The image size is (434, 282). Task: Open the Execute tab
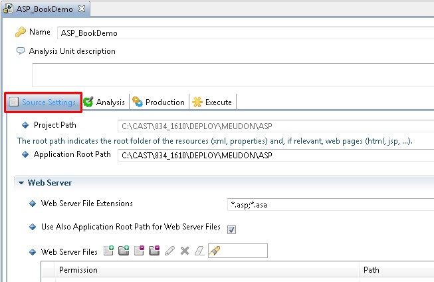coord(213,102)
